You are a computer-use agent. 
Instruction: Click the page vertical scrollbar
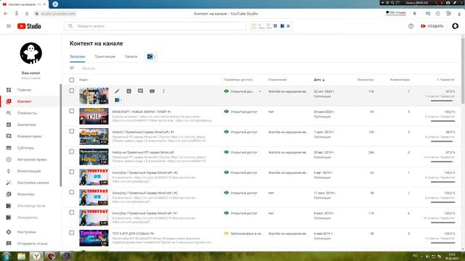point(463,70)
